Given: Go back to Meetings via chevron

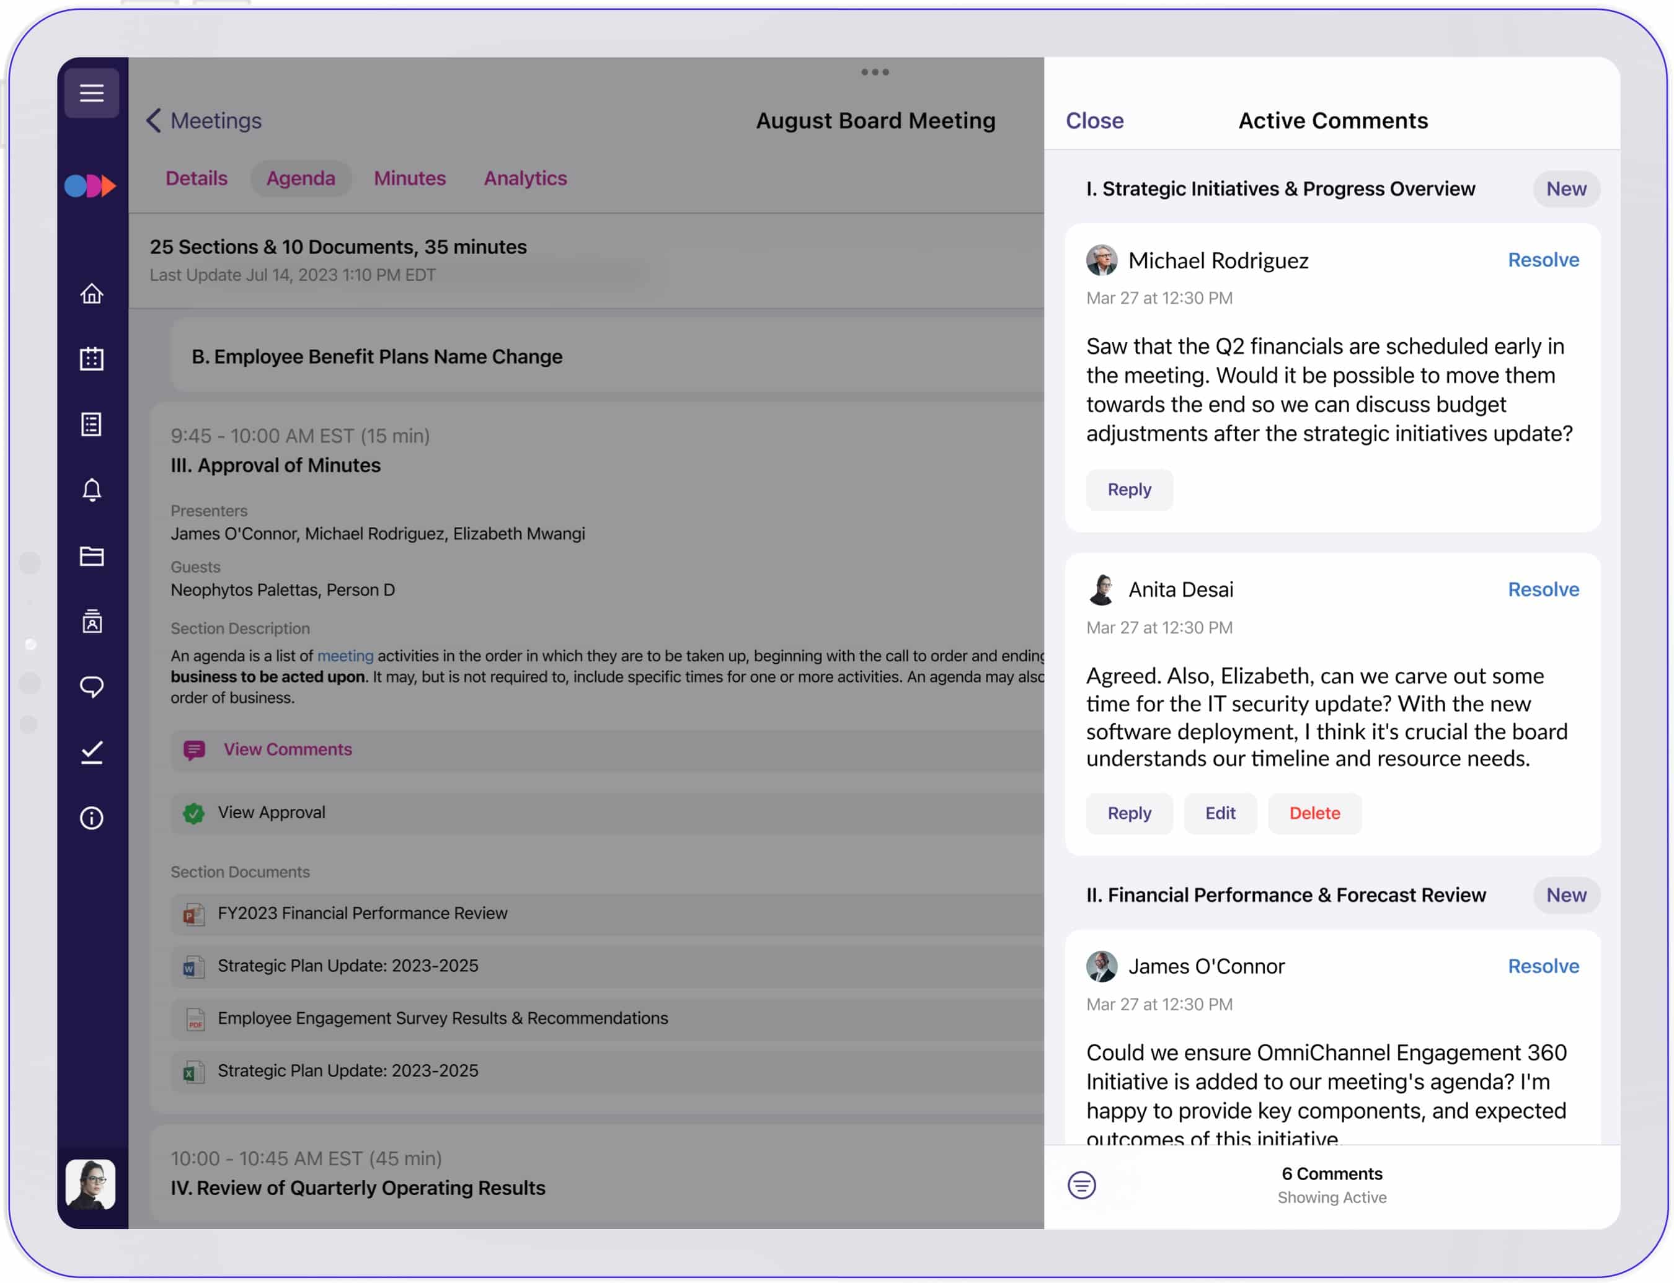Looking at the screenshot, I should point(154,121).
